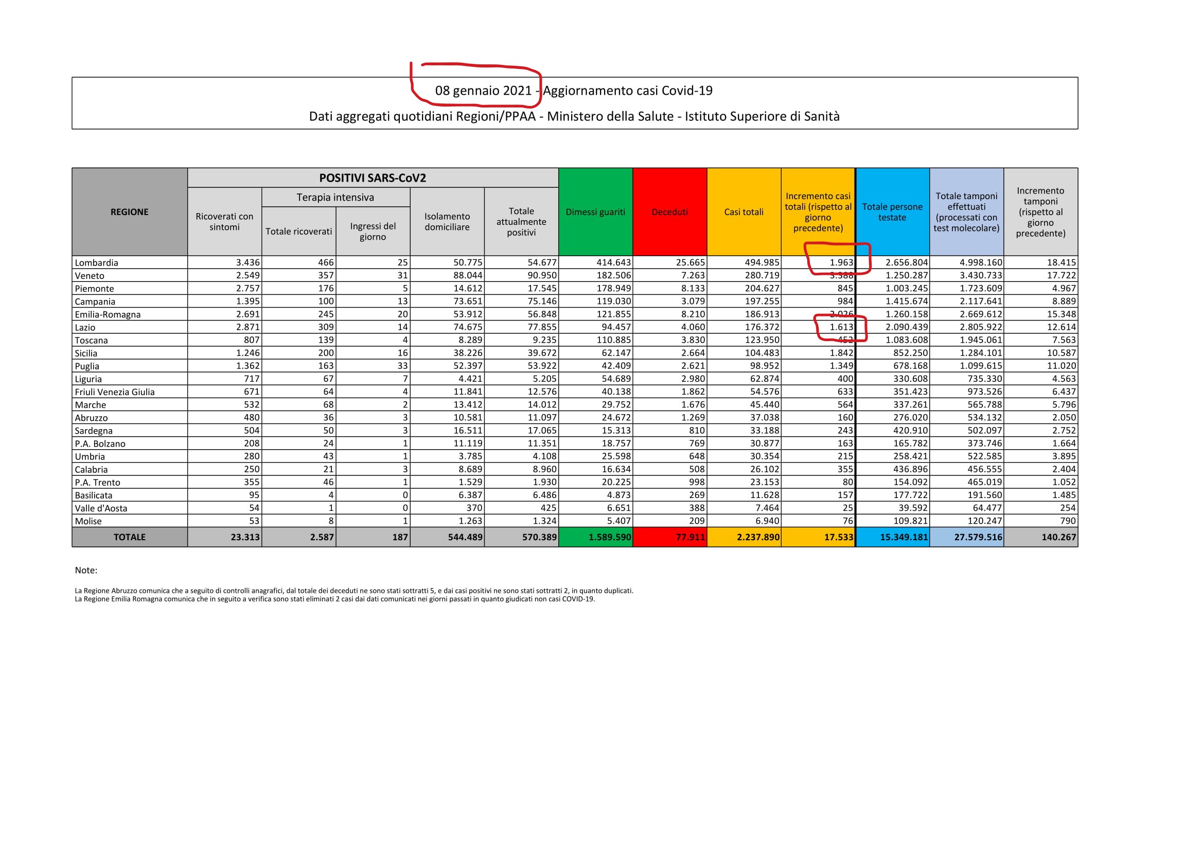Click Lombardia's circled increment value 1.963
Viewport: 1203px width, 851px height.
pyautogui.click(x=841, y=262)
